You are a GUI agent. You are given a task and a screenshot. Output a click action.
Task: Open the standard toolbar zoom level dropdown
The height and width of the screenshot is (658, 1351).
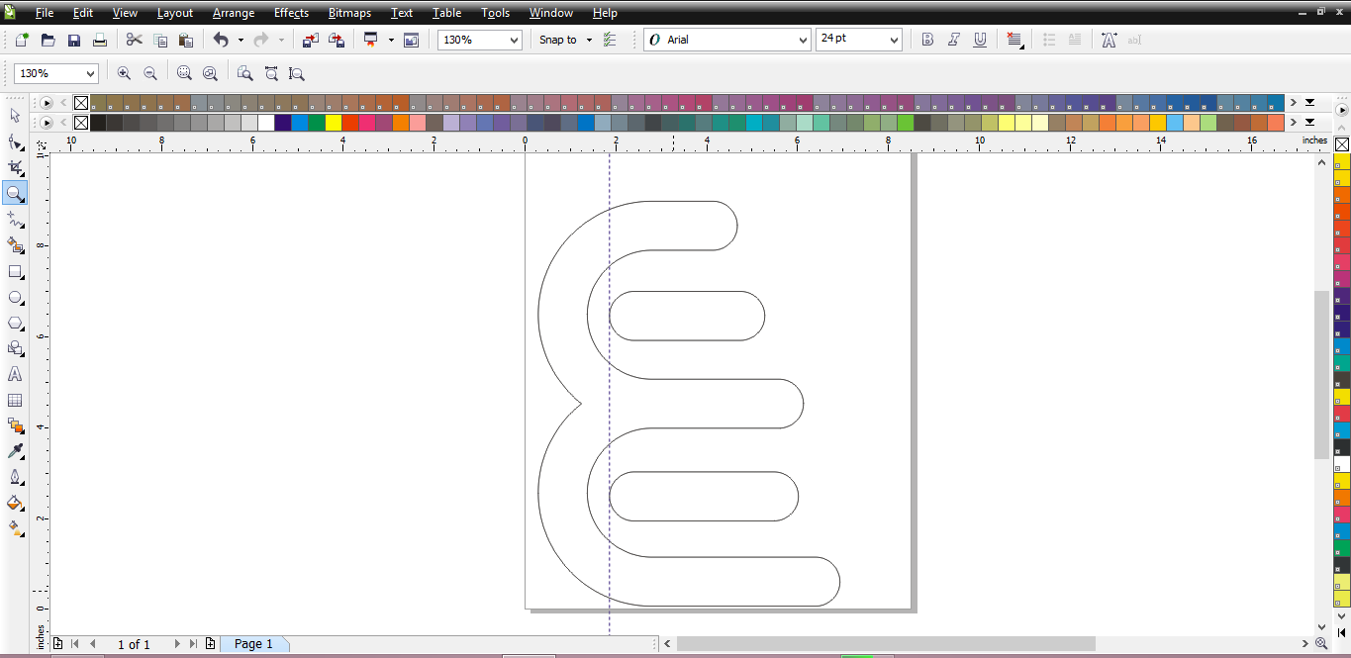tap(514, 40)
